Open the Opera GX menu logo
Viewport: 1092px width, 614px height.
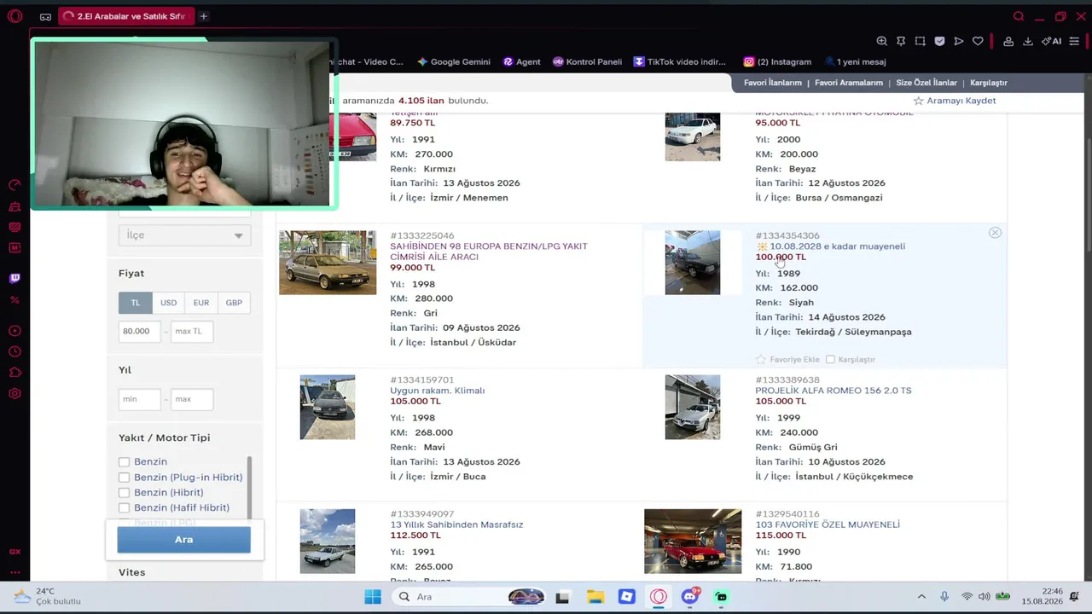(15, 16)
